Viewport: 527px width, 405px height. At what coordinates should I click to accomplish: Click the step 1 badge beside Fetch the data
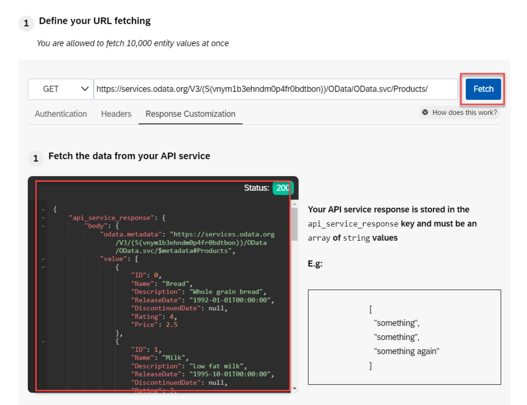(35, 158)
